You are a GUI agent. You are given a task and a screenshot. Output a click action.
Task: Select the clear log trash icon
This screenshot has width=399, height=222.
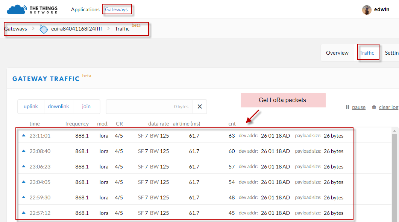[374, 107]
